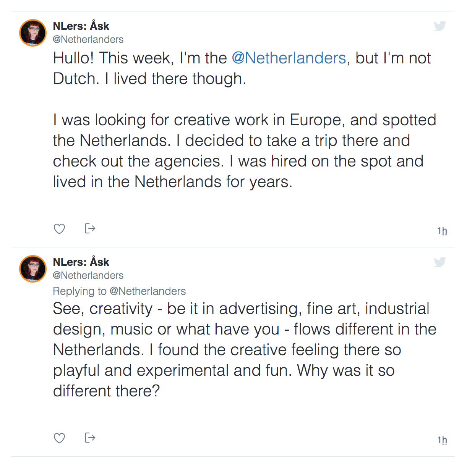The width and height of the screenshot is (467, 459).
Task: Click gray @Netherlanders handle under second tweet name
Action: pos(88,275)
